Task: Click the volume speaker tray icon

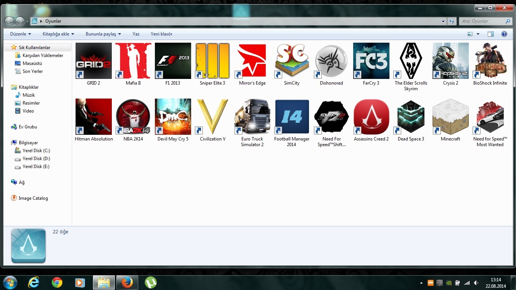Action: point(476,283)
